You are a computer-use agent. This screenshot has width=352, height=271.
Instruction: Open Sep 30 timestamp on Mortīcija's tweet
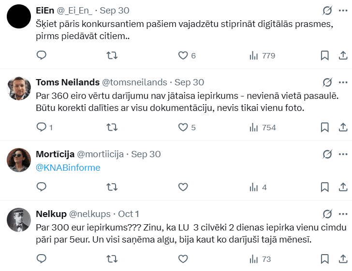click(x=146, y=154)
